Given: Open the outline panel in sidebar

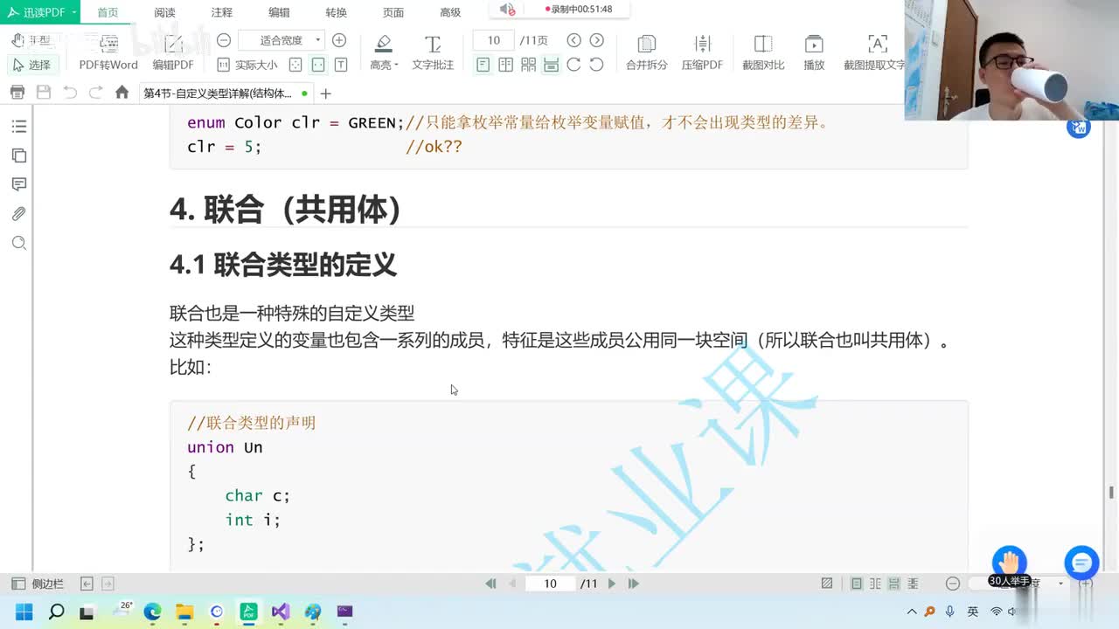Looking at the screenshot, I should [18, 127].
